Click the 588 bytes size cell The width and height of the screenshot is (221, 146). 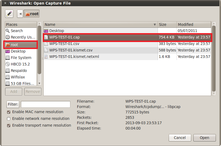pos(167,50)
